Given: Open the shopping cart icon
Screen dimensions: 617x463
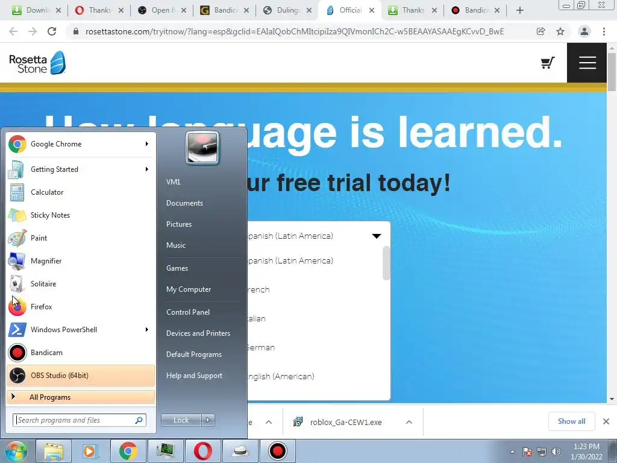Looking at the screenshot, I should [547, 63].
